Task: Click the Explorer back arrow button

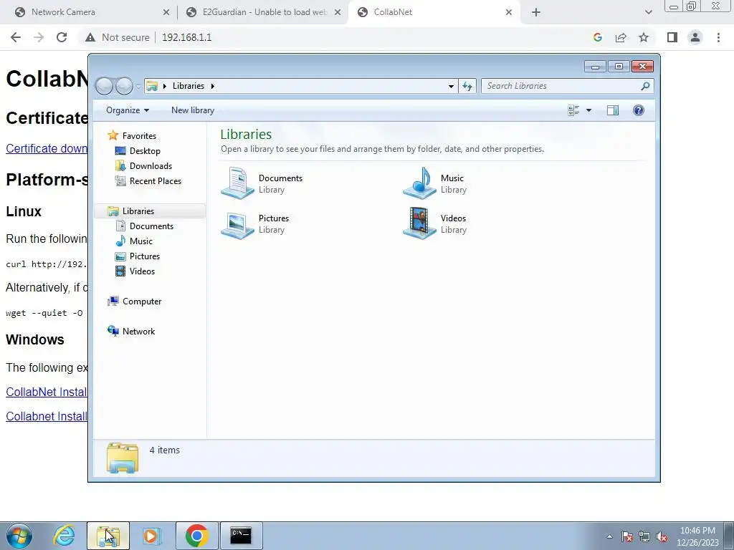Action: pyautogui.click(x=105, y=86)
